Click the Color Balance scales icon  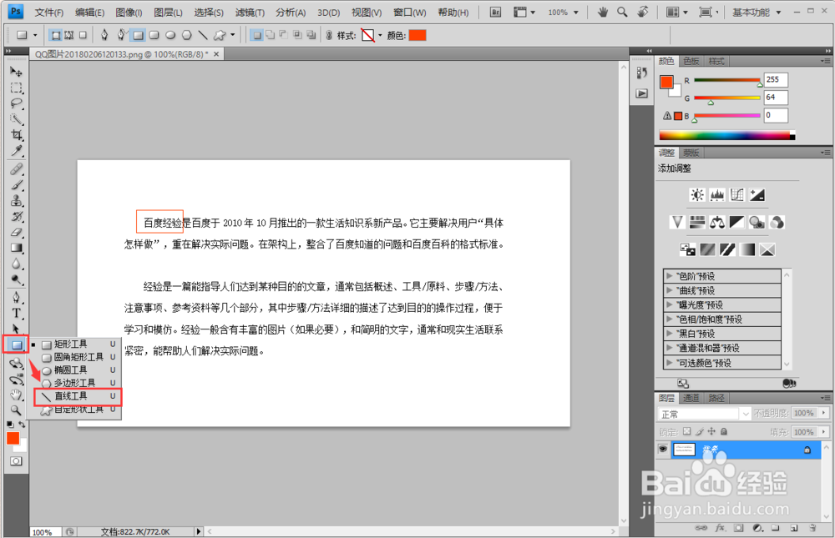pos(717,222)
